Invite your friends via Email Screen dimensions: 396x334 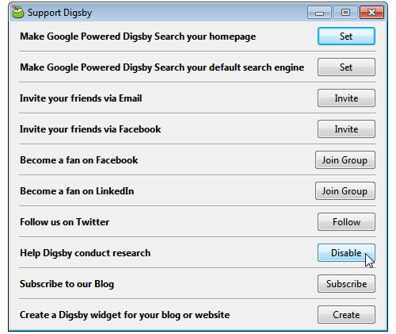coord(346,98)
